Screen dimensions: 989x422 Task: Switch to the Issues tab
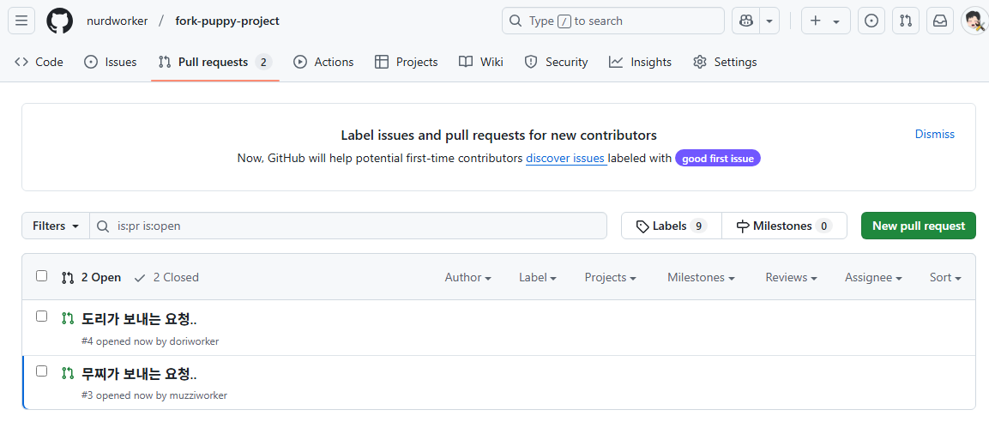coord(111,62)
